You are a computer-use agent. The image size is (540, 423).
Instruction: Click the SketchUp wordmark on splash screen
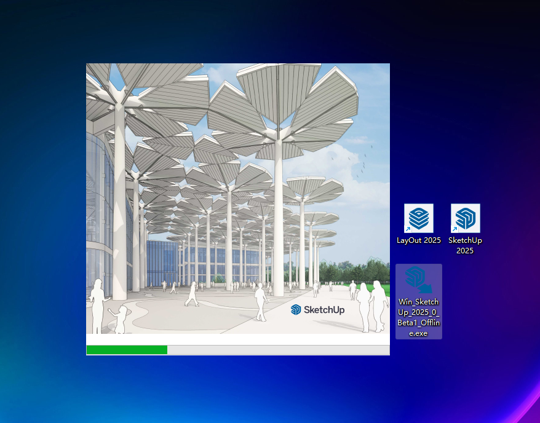pos(324,310)
